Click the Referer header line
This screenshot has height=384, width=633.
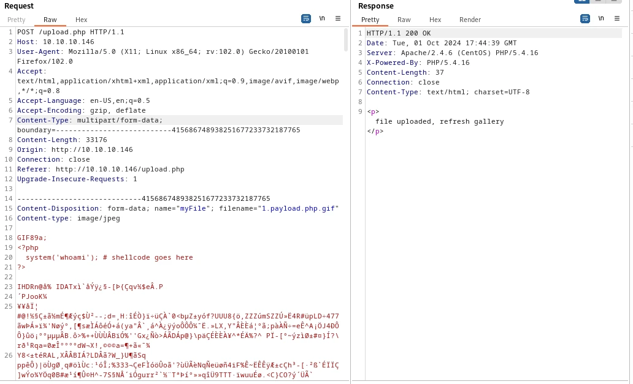tap(101, 169)
